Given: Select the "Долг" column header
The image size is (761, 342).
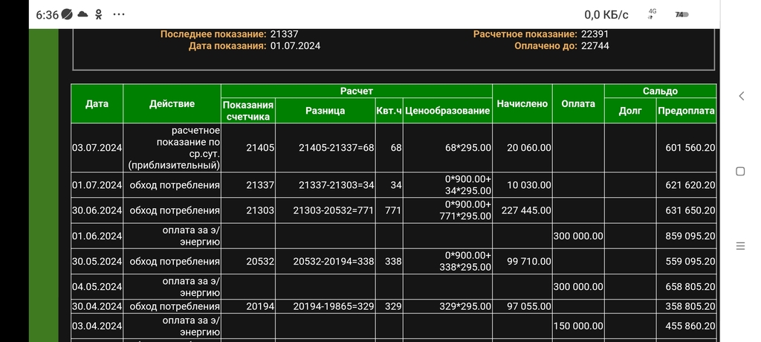Looking at the screenshot, I should (630, 111).
